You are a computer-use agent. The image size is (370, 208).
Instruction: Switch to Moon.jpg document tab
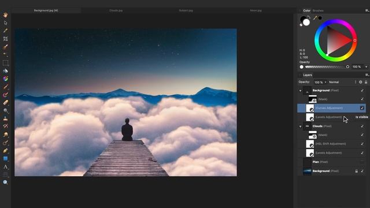(x=256, y=10)
